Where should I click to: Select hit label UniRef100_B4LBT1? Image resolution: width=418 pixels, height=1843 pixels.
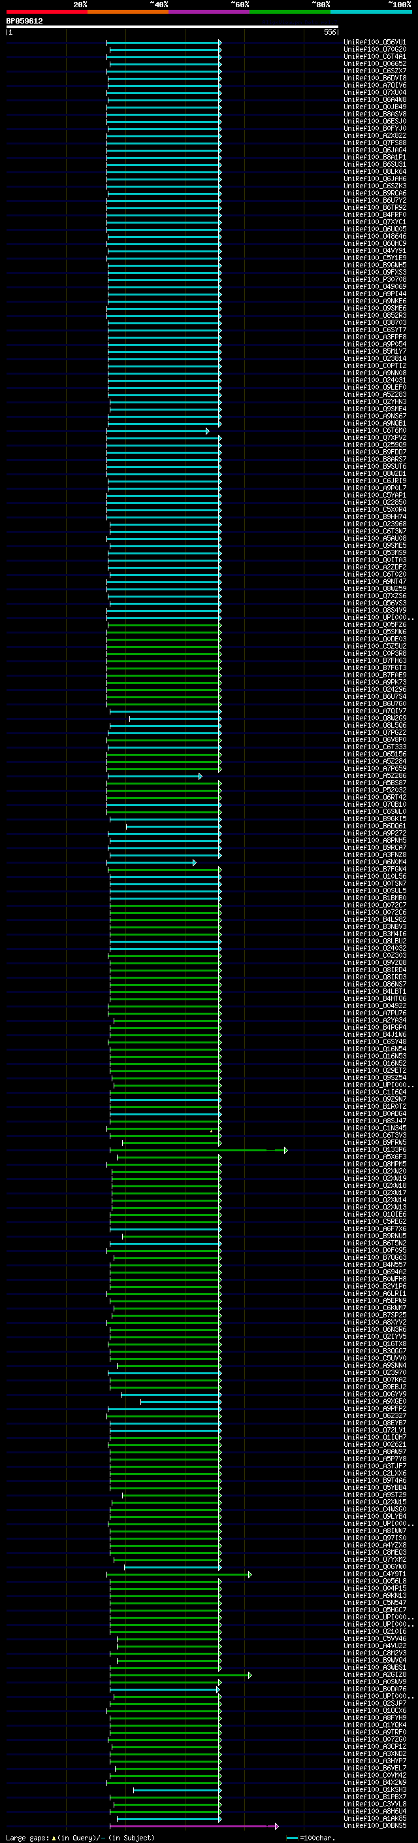coord(375,992)
